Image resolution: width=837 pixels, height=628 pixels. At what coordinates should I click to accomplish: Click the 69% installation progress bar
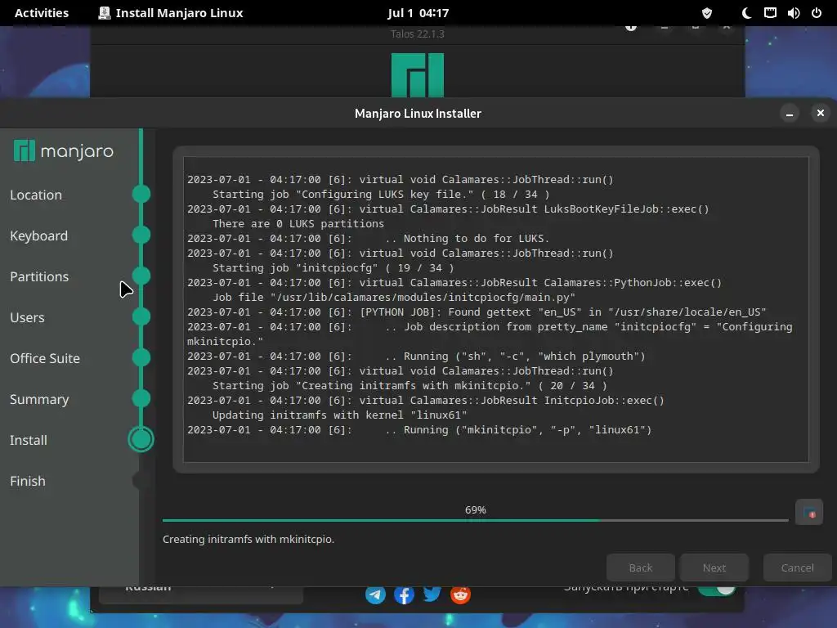[x=476, y=519]
